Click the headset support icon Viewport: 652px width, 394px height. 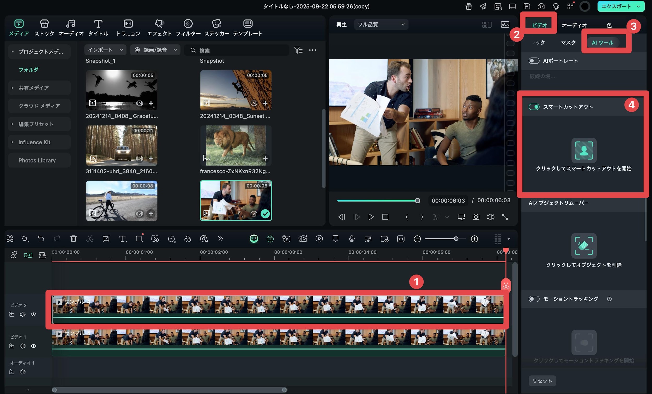click(x=556, y=6)
